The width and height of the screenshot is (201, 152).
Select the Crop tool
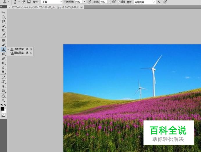coord(3,30)
